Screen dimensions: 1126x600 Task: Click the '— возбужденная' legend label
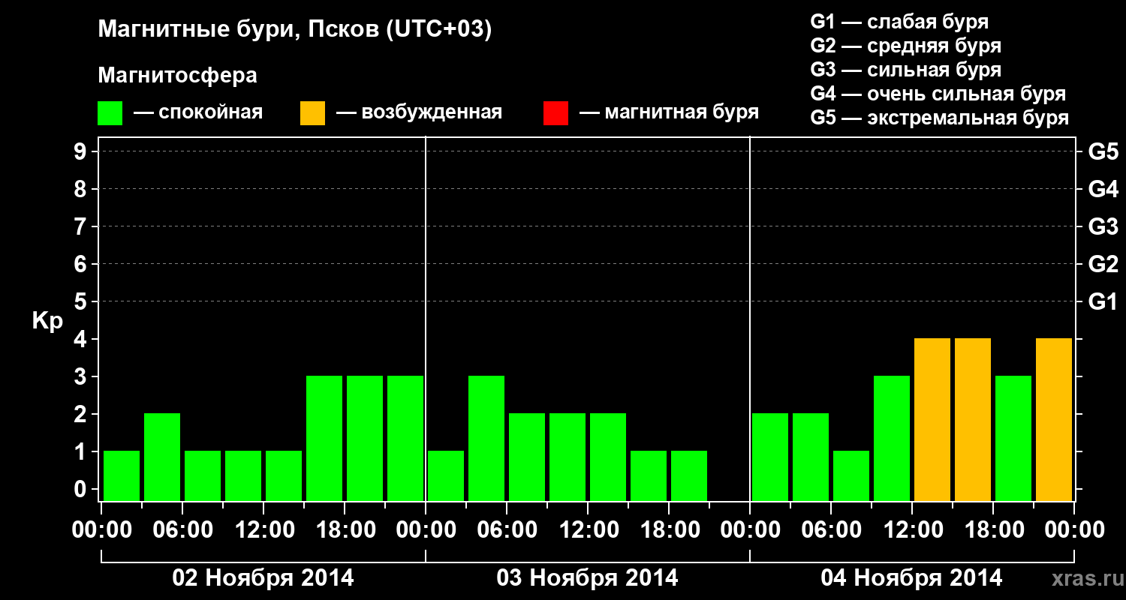pos(419,112)
